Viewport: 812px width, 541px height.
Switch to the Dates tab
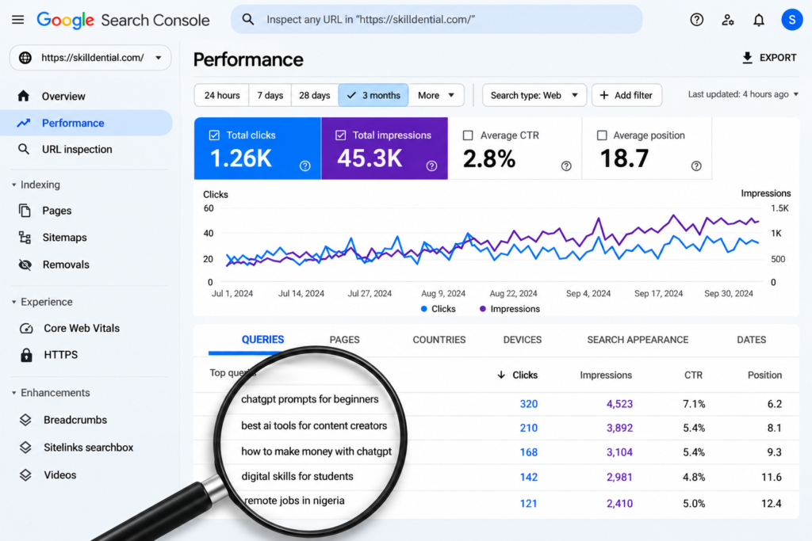pyautogui.click(x=752, y=340)
